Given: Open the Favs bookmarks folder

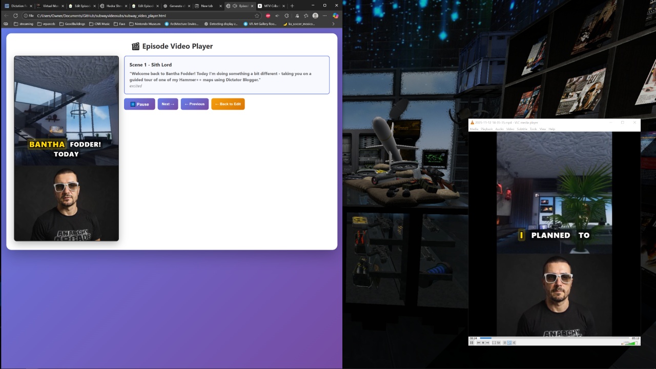Looking at the screenshot, I should point(119,24).
